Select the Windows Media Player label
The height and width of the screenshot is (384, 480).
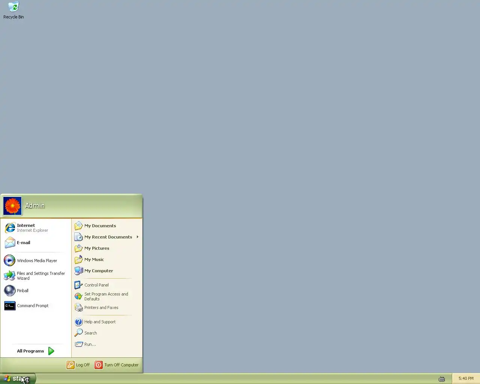tap(37, 261)
